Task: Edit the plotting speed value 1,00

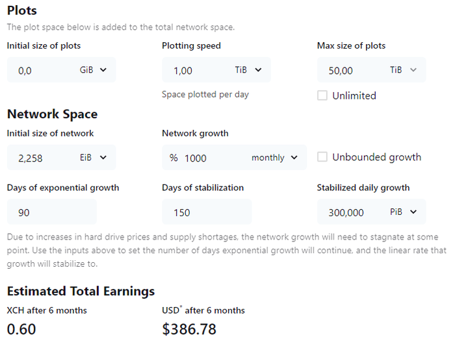Action: tap(199, 70)
